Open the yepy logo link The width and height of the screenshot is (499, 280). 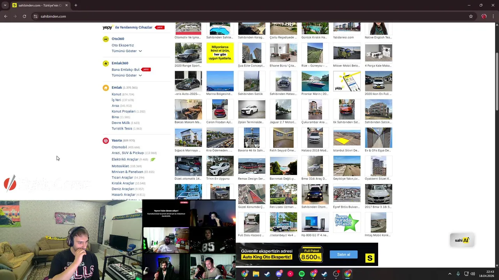coord(108,28)
